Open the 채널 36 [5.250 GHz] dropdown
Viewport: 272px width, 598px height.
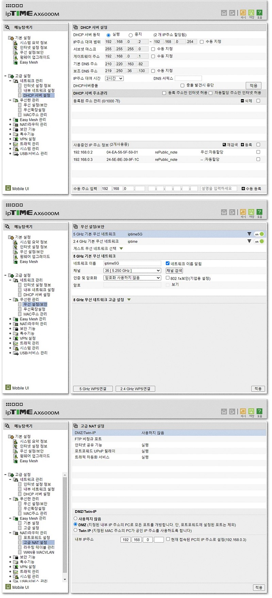pos(132,271)
